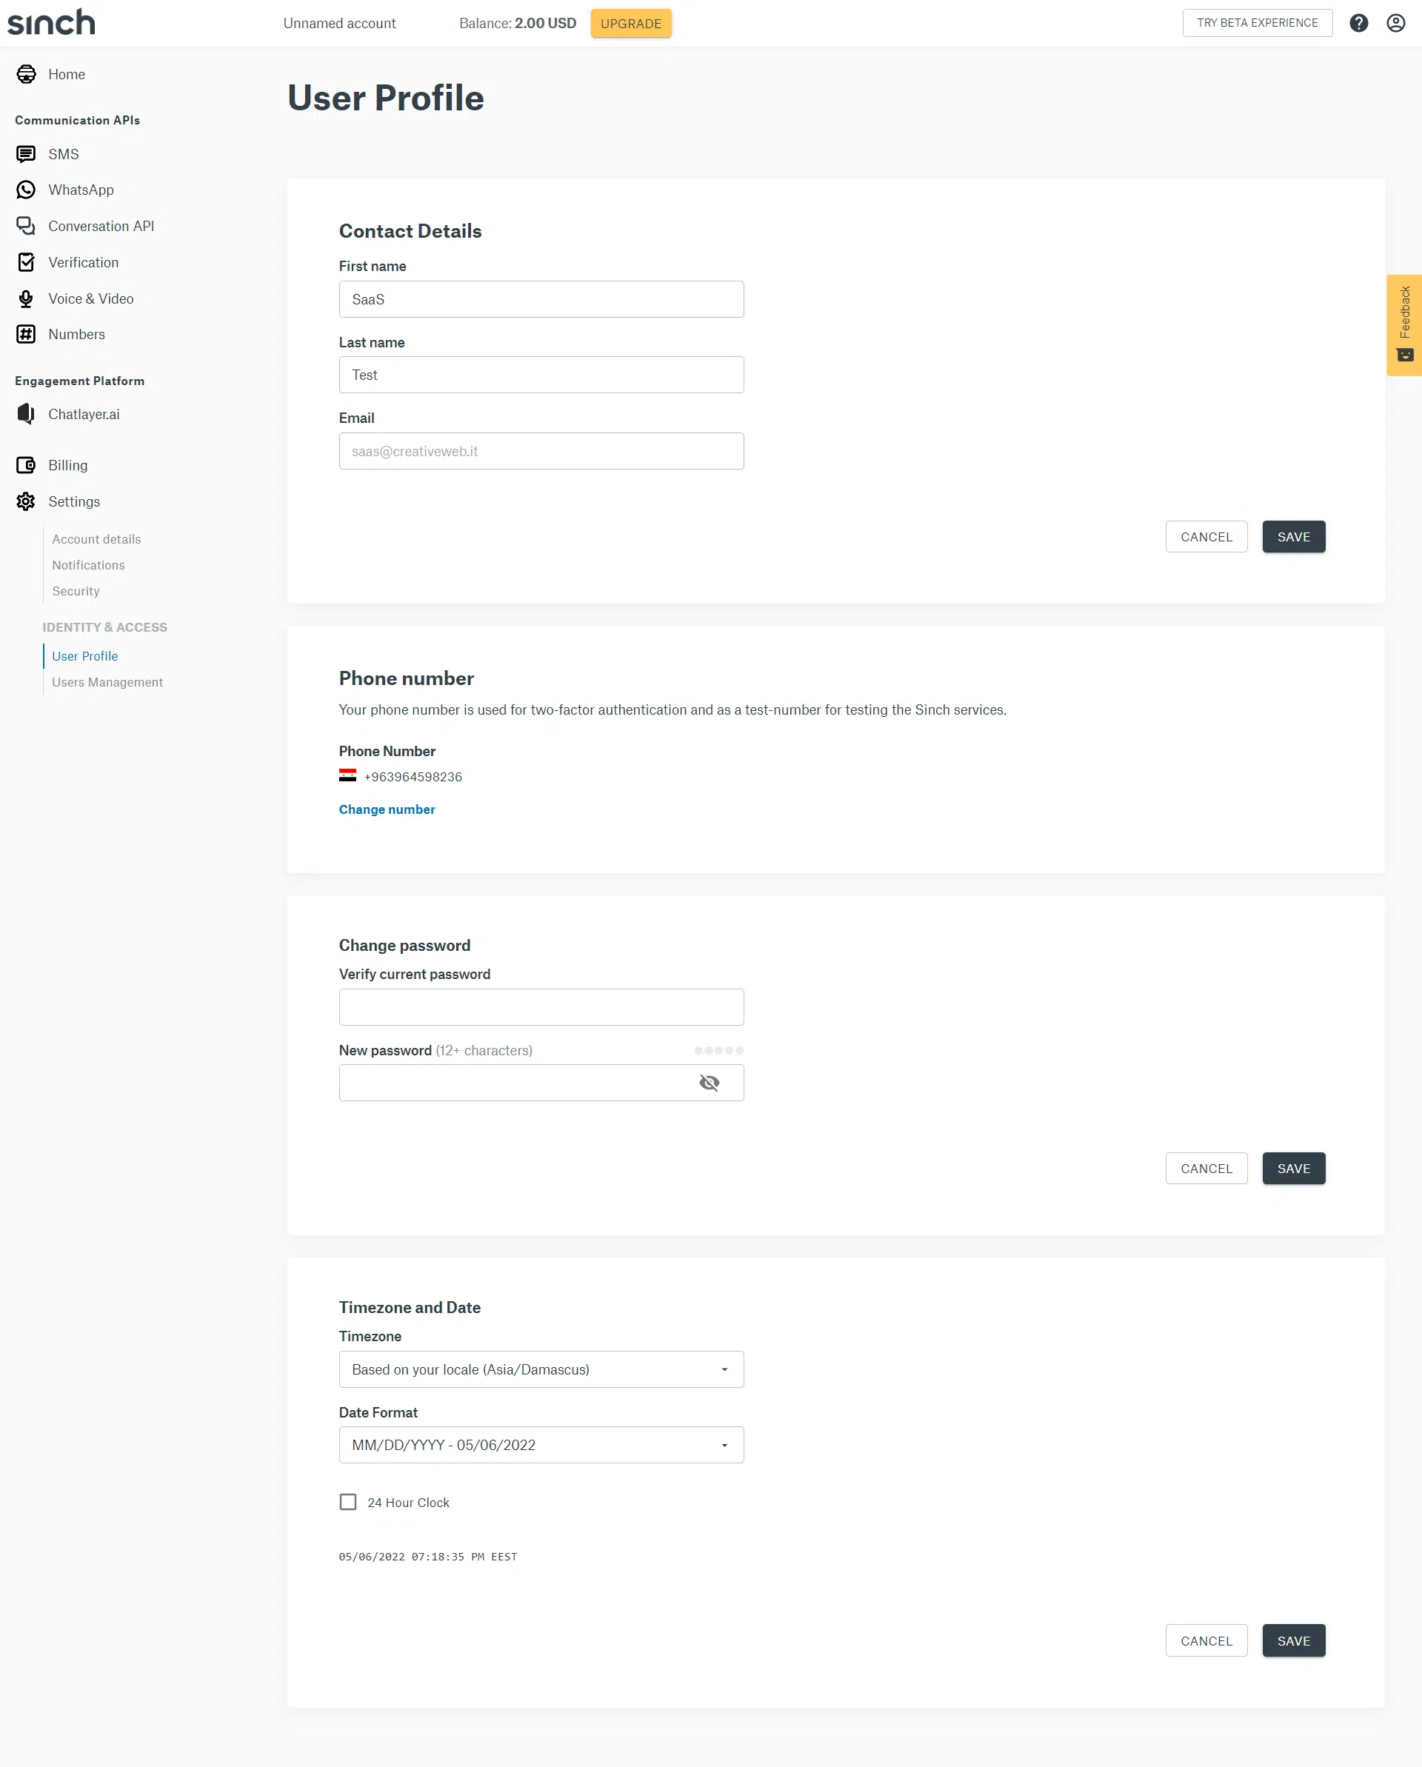The width and height of the screenshot is (1422, 1767).
Task: Click the Change number link
Action: coord(387,809)
